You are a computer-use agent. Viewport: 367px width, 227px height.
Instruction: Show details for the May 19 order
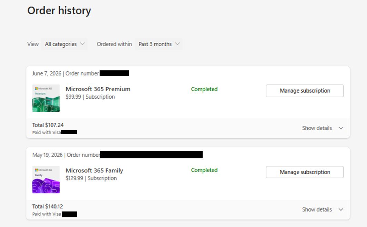(323, 209)
